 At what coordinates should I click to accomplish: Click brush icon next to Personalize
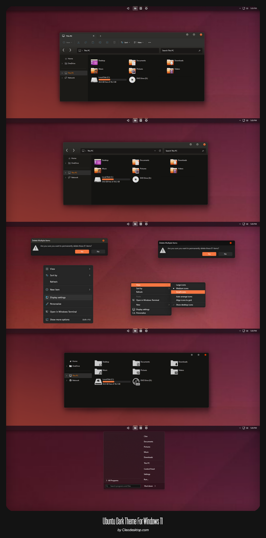(47, 304)
